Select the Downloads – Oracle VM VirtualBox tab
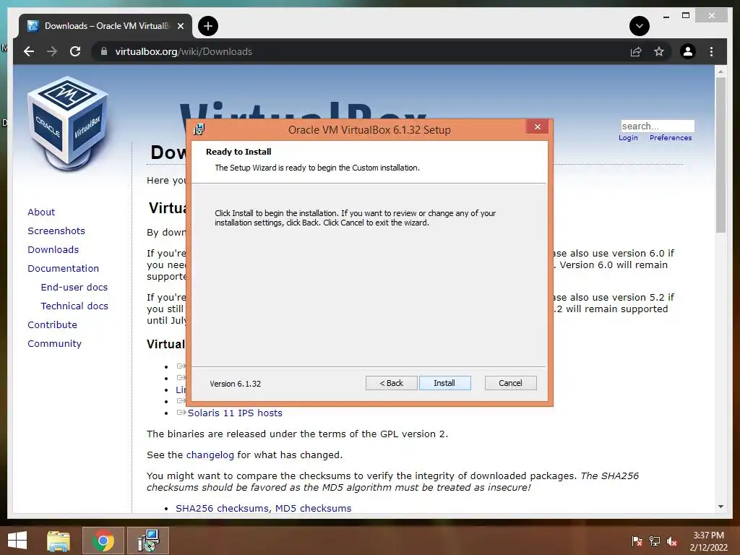This screenshot has height=555, width=740. coord(106,26)
